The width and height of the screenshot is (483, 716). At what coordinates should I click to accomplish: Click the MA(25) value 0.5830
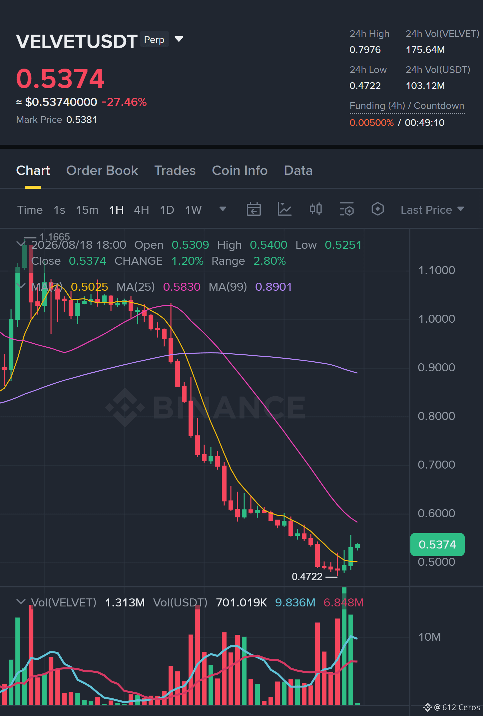click(x=182, y=287)
